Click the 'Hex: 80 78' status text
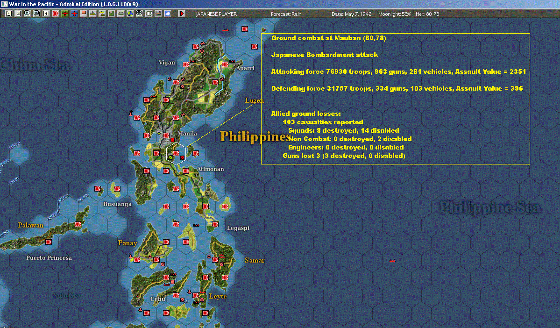The width and height of the screenshot is (560, 328). click(x=427, y=14)
